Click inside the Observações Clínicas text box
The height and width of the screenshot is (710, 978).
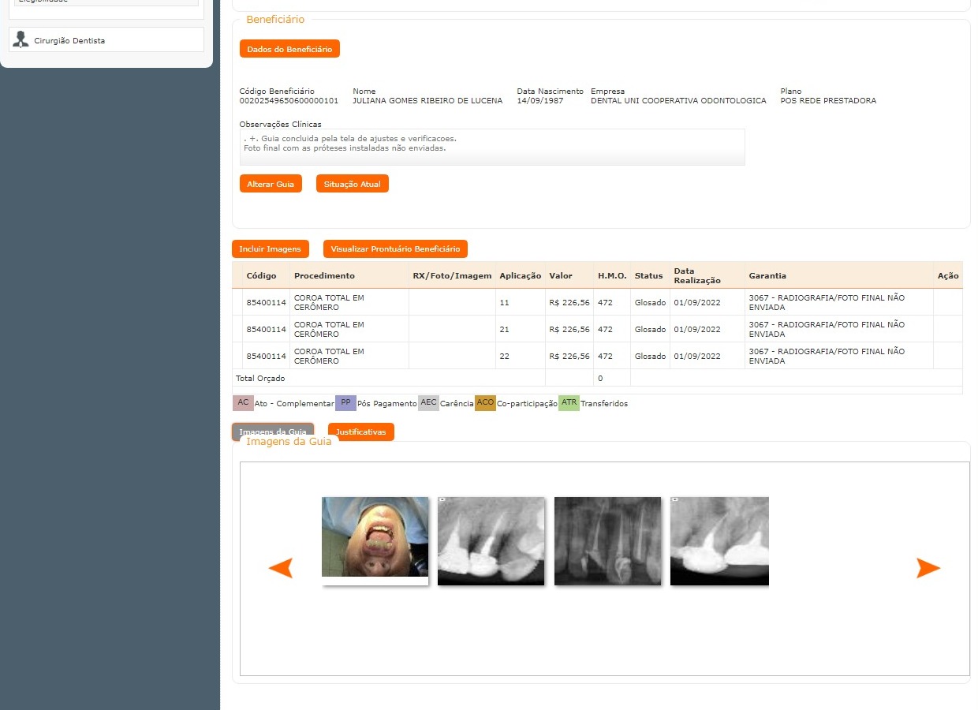click(x=492, y=148)
